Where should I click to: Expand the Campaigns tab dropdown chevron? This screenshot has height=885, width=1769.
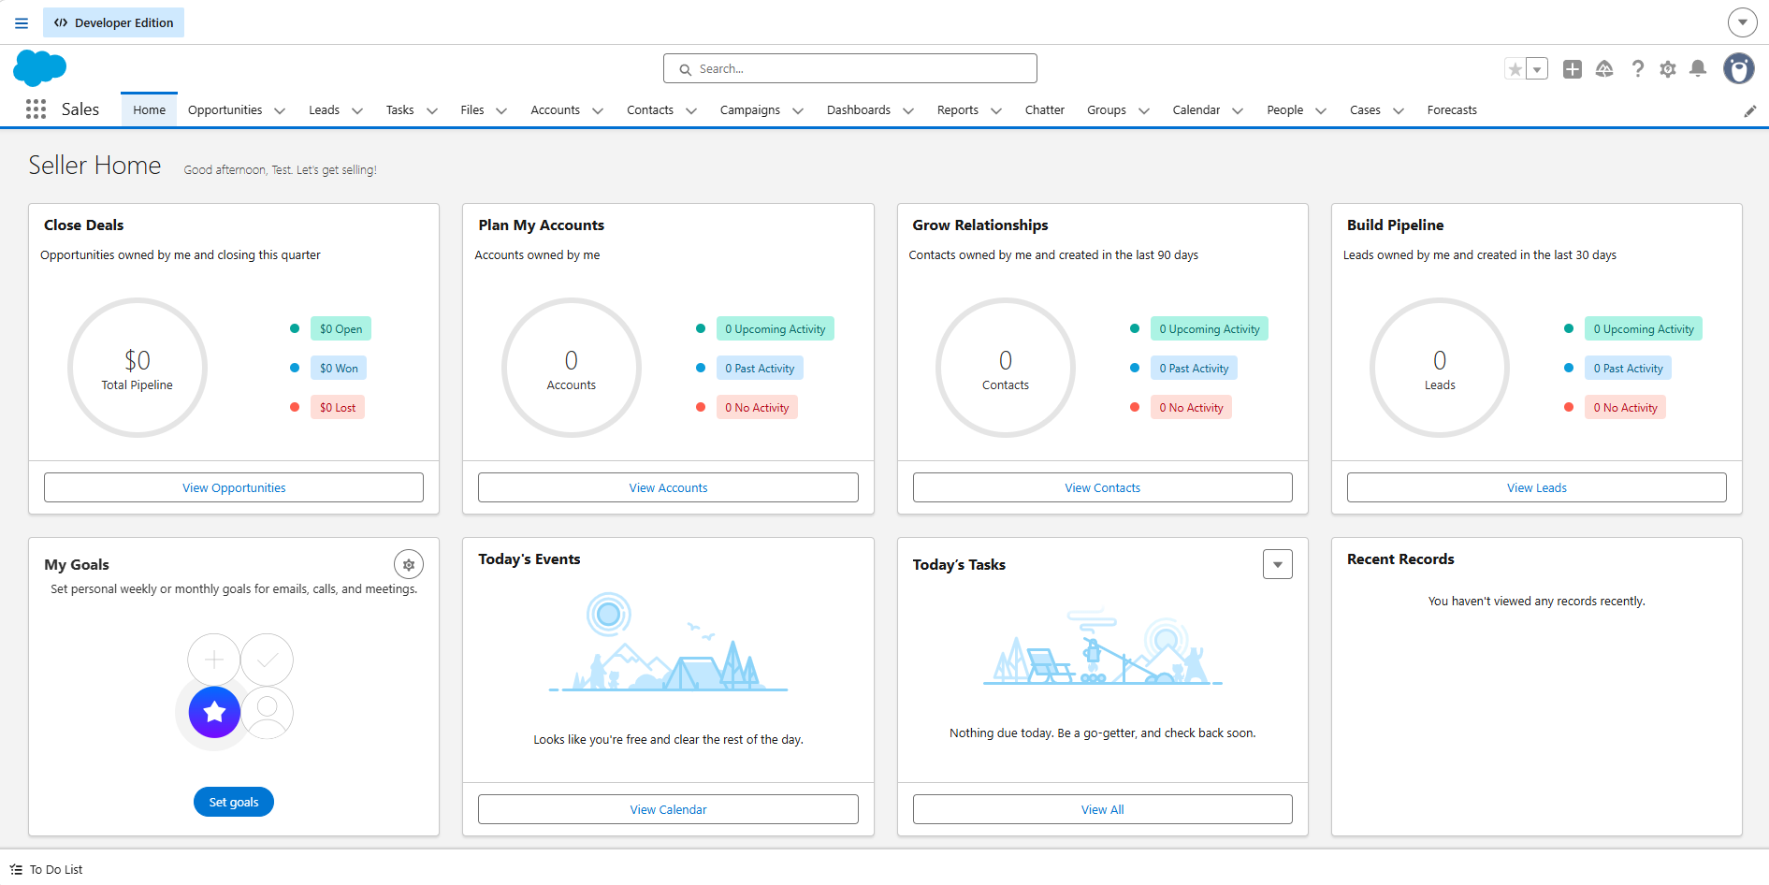coord(798,110)
